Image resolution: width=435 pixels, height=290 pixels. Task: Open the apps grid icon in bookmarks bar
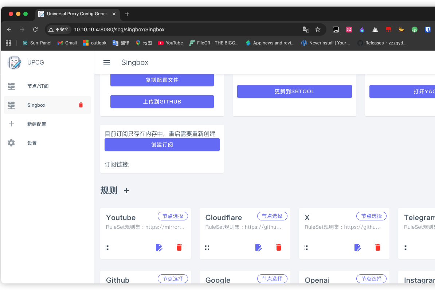click(x=8, y=43)
